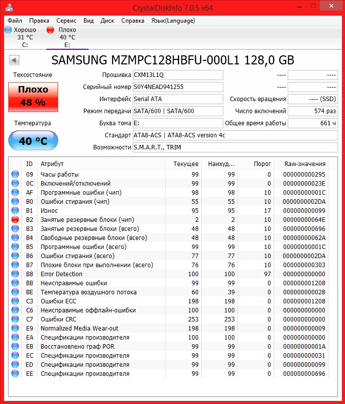
Task: Click the Интерфейс field Serial ATA
Action: coord(178,99)
